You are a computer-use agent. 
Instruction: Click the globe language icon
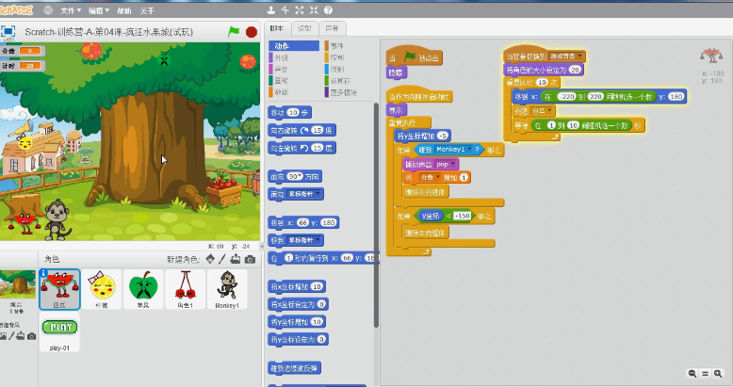[x=48, y=10]
